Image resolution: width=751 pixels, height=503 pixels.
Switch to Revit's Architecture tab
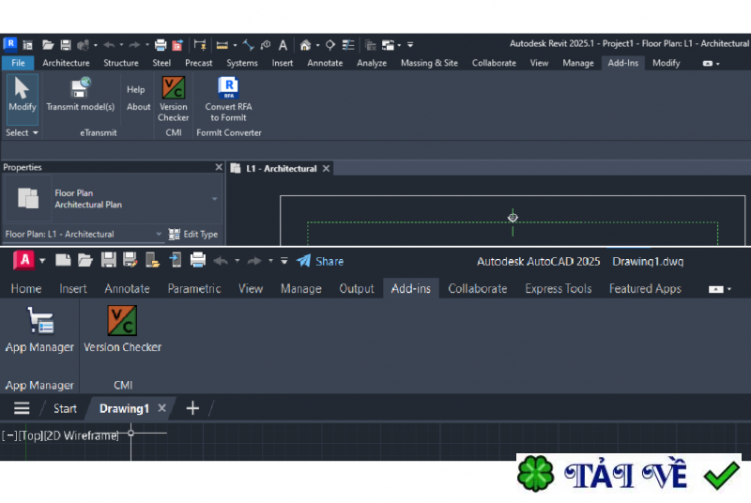click(x=66, y=63)
